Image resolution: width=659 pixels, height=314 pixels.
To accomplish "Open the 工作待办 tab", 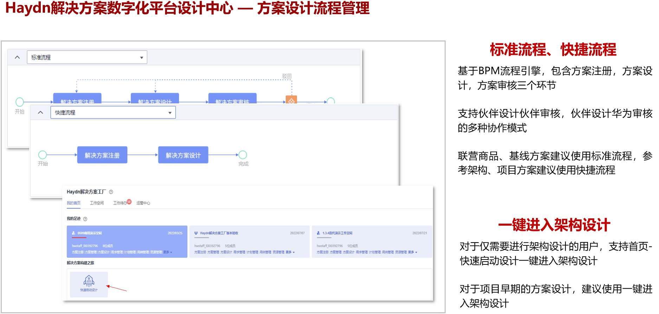I will (x=120, y=203).
